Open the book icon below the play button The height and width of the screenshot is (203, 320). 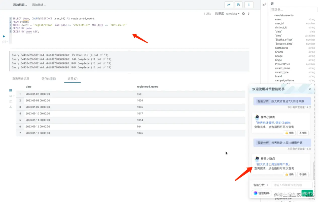4,42
